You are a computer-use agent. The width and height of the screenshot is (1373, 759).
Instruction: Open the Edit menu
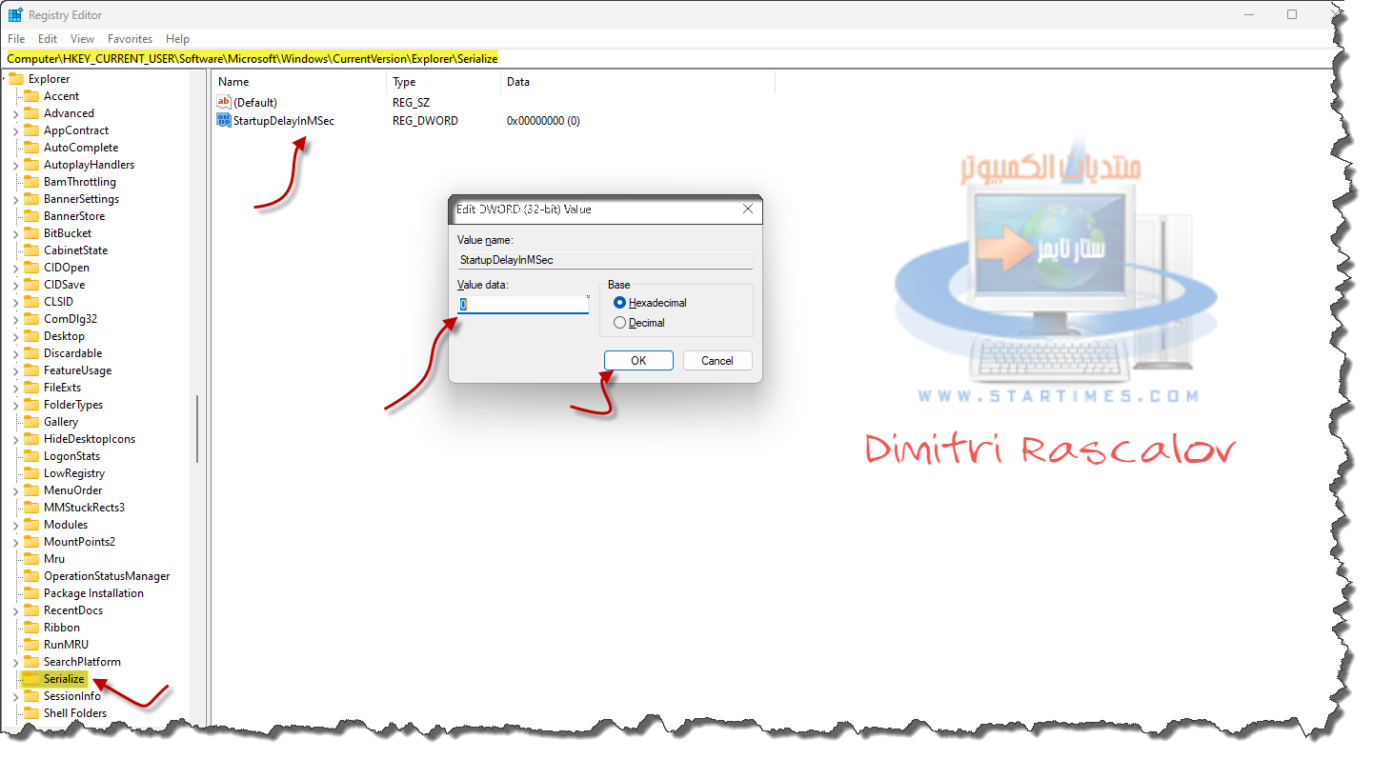(x=48, y=39)
